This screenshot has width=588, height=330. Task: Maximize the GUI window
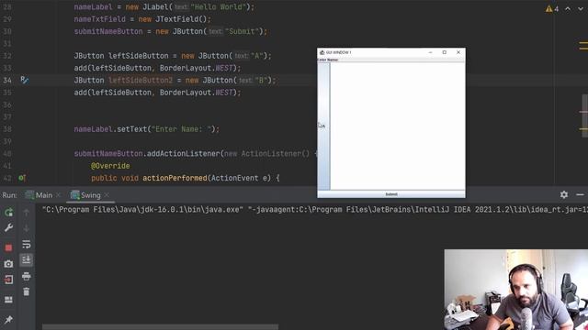point(444,52)
